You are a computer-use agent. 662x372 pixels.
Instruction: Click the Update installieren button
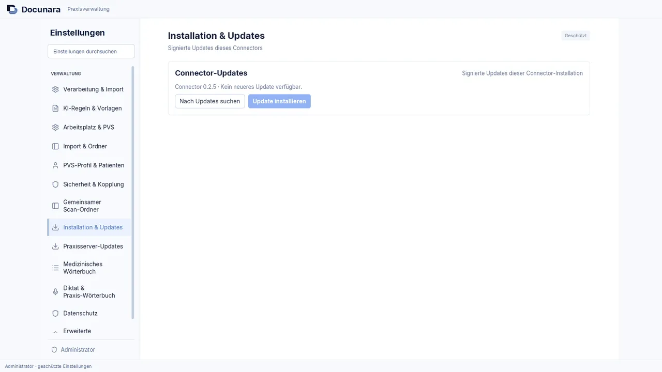tap(279, 101)
